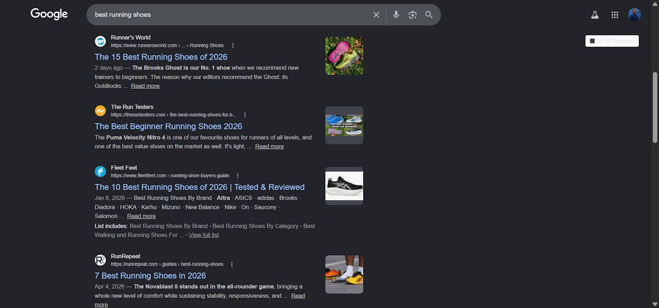This screenshot has width=659, height=308.
Task: Click 'The Brooks Ghost is our No. 1 shoe' text
Action: 181,68
